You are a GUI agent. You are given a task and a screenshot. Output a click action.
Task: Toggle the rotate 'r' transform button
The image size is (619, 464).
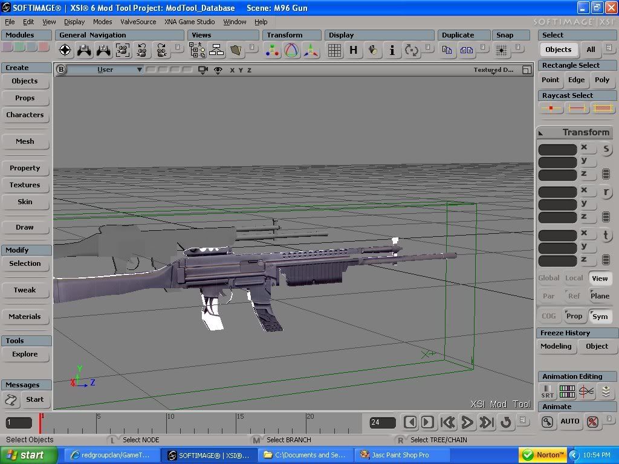pos(606,192)
